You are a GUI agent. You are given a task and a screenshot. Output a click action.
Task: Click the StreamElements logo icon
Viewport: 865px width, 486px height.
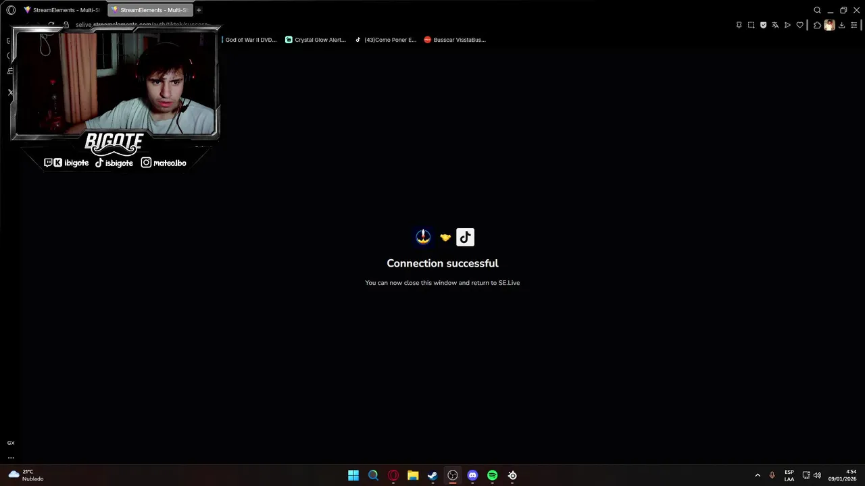[423, 236]
